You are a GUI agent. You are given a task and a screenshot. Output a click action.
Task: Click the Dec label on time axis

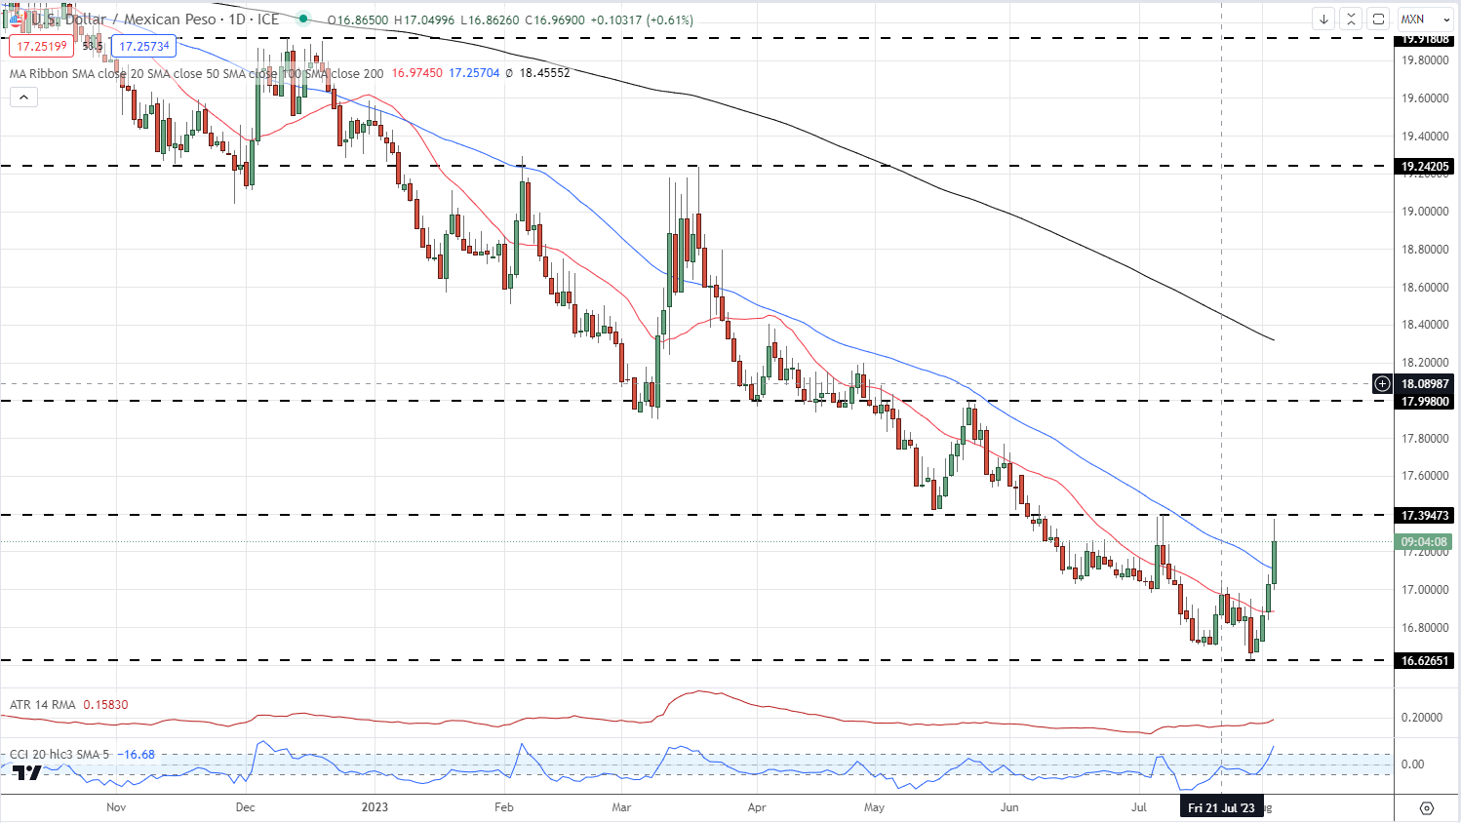click(246, 806)
